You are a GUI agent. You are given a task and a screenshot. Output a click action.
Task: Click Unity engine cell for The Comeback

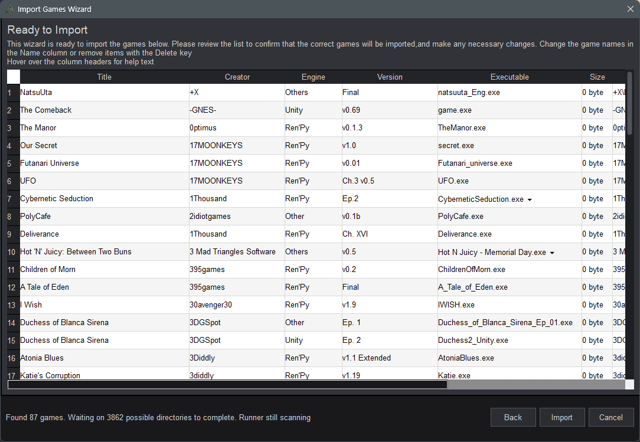[314, 110]
